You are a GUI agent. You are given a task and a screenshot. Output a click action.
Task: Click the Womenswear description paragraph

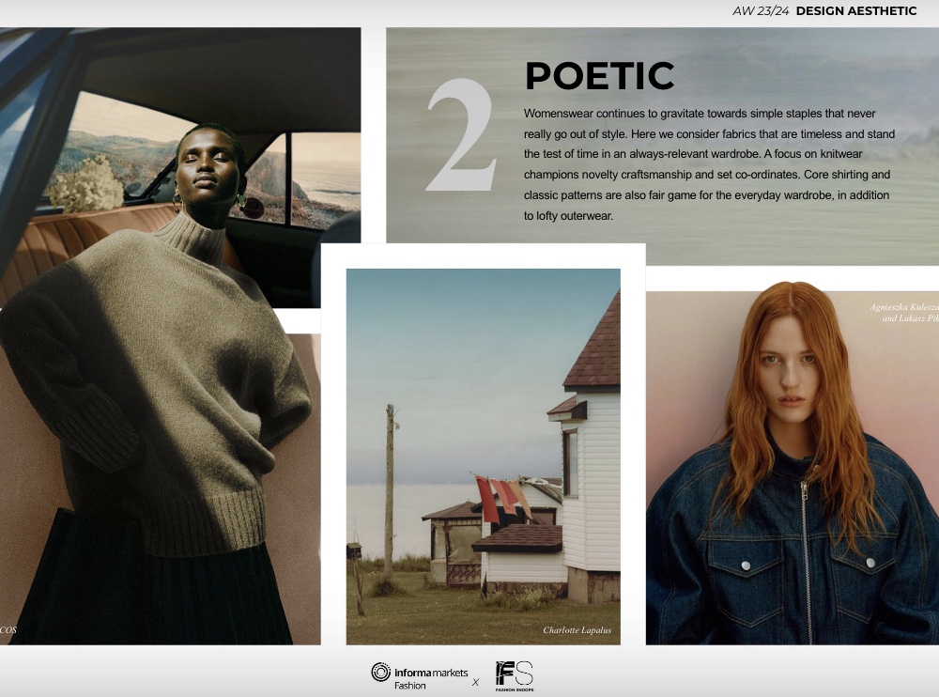coord(709,164)
